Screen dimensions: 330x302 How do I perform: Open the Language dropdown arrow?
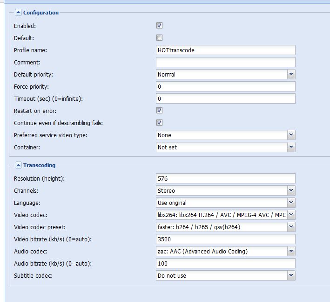click(291, 203)
